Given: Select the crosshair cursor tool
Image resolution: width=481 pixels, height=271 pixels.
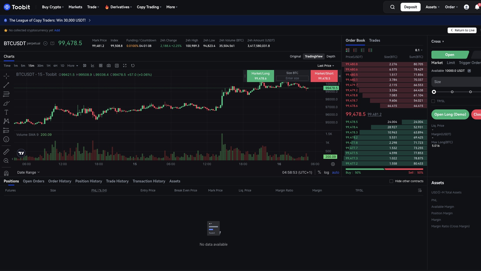Looking at the screenshot, I should tap(6, 76).
